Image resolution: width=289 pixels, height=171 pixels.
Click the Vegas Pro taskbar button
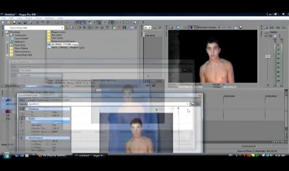(90, 156)
